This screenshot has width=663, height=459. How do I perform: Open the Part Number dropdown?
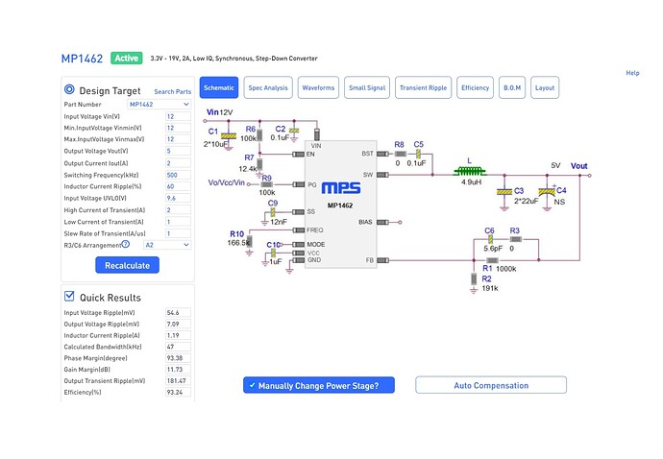[160, 104]
